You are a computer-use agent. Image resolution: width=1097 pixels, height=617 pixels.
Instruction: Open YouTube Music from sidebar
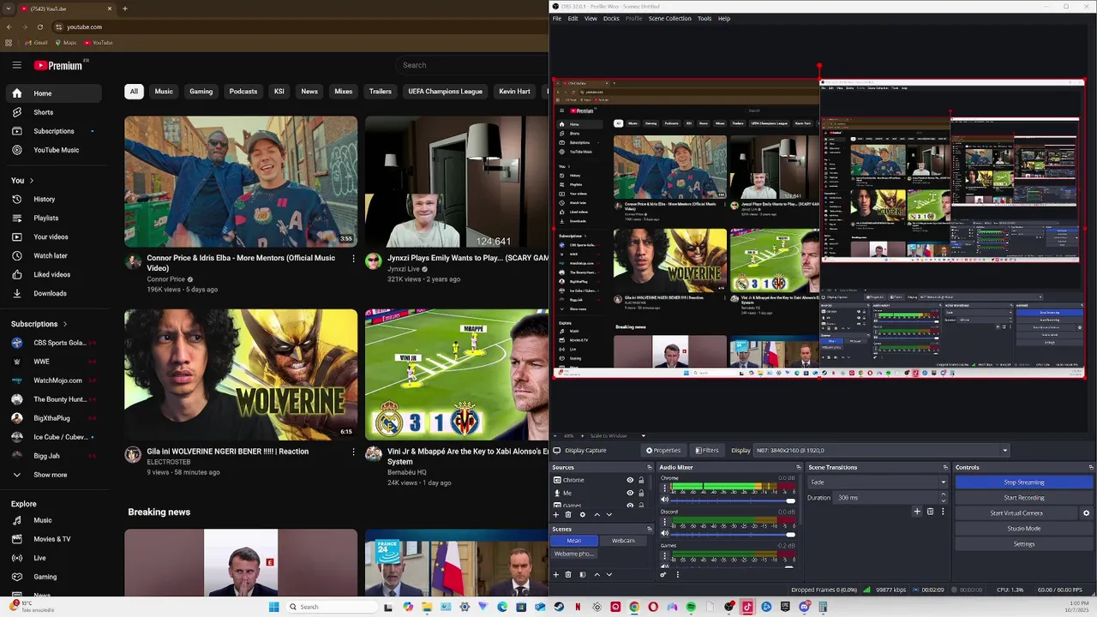pyautogui.click(x=53, y=150)
